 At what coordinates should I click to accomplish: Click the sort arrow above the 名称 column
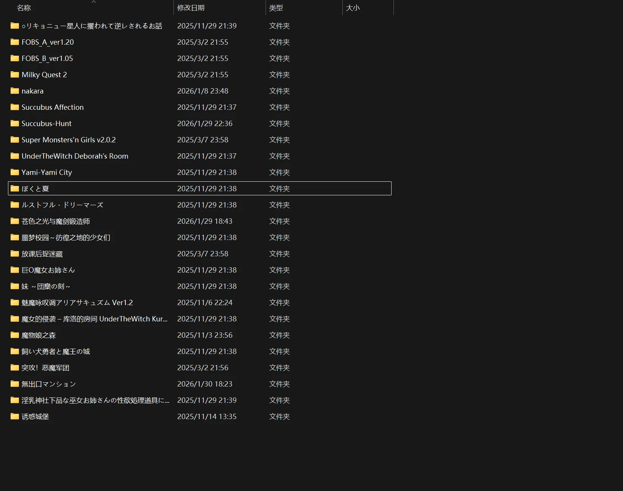click(x=94, y=2)
